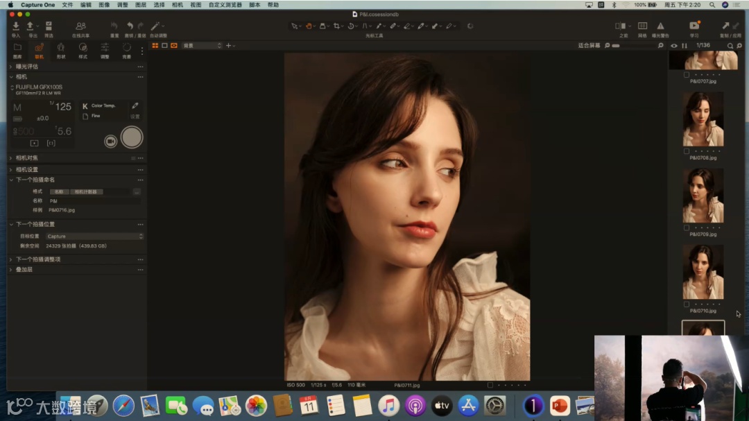Undo with the 撤销 arrow

pos(130,26)
